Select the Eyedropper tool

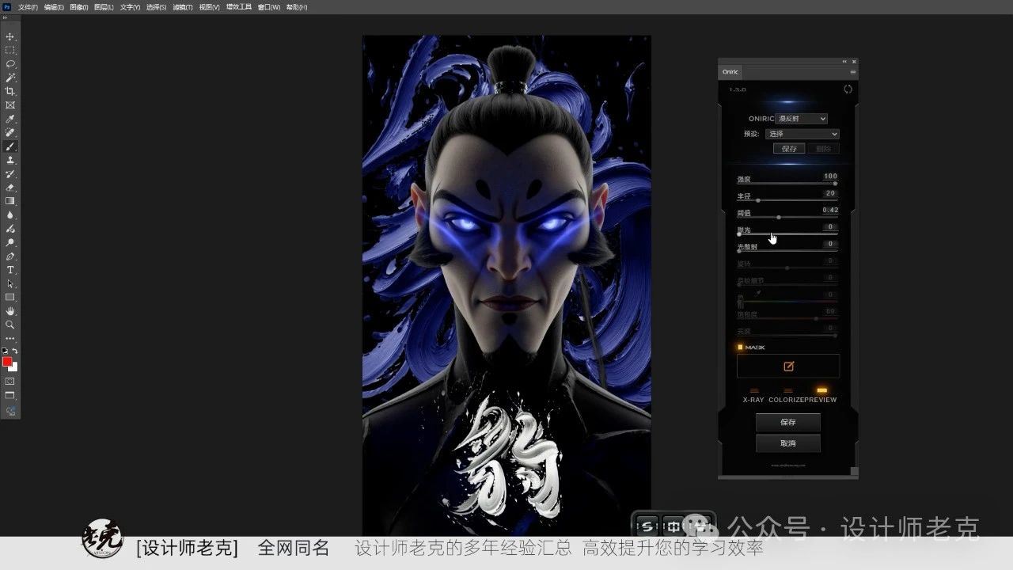click(x=10, y=119)
